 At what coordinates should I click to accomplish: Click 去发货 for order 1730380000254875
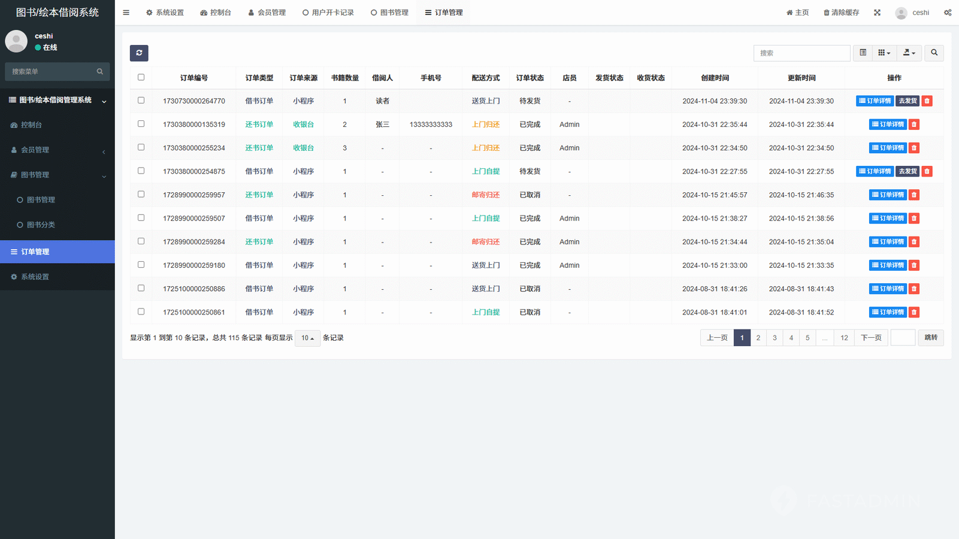coord(907,171)
